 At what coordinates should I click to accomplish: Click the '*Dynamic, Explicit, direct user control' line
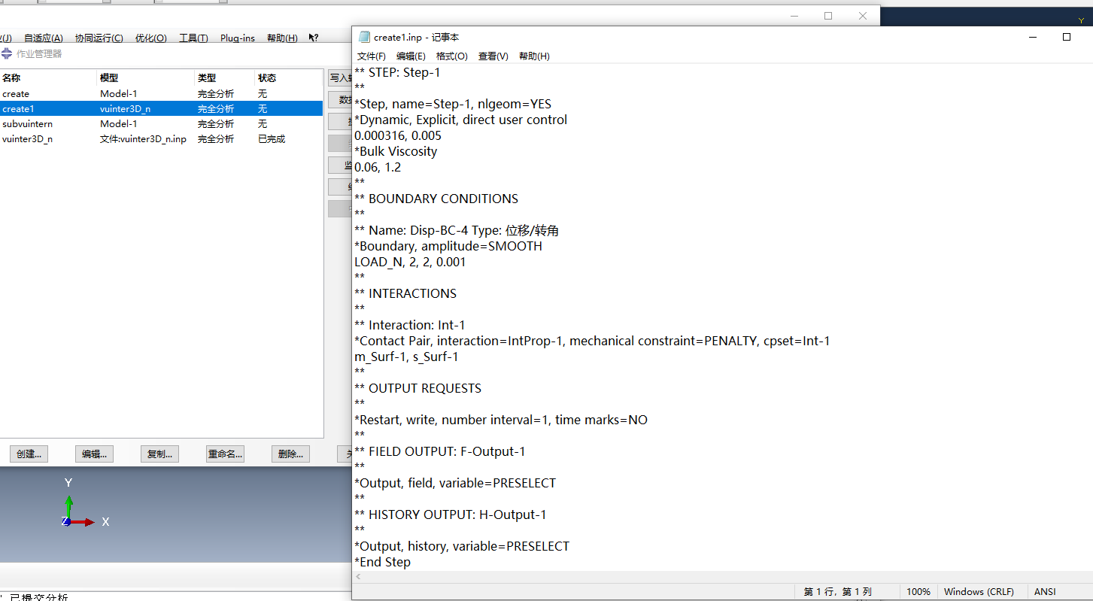tap(461, 120)
